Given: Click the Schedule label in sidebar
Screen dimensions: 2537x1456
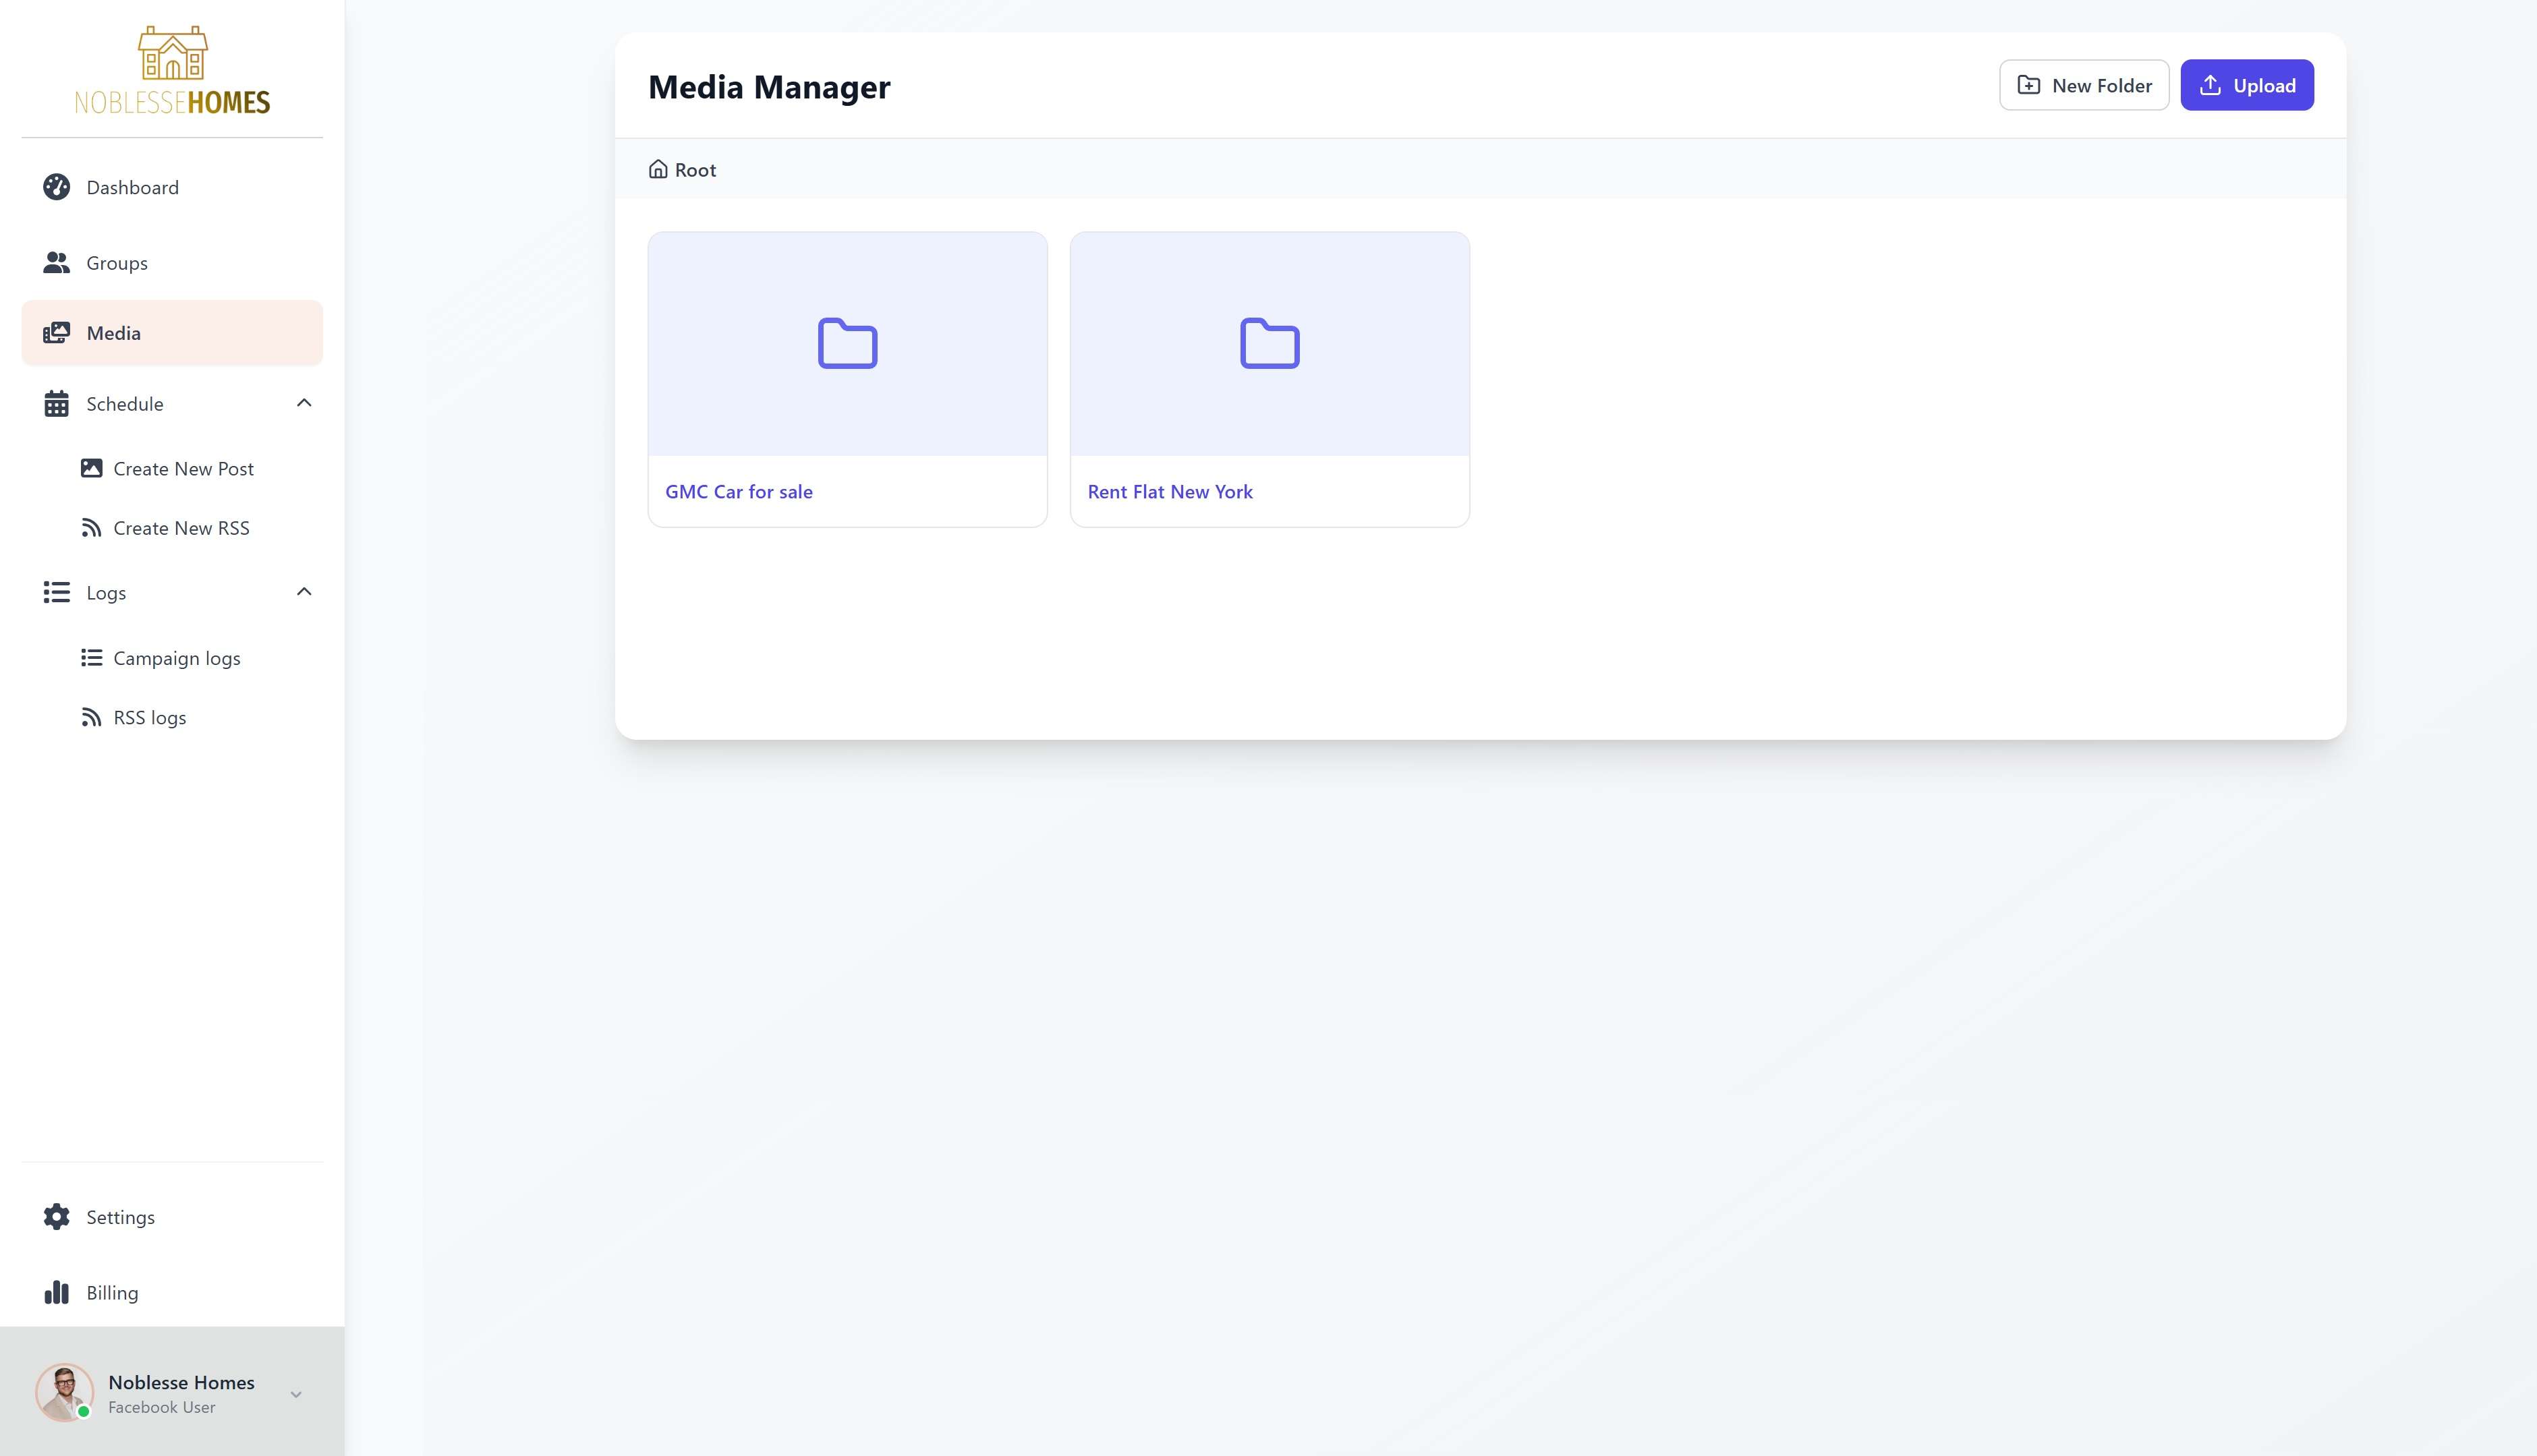Looking at the screenshot, I should (x=125, y=404).
